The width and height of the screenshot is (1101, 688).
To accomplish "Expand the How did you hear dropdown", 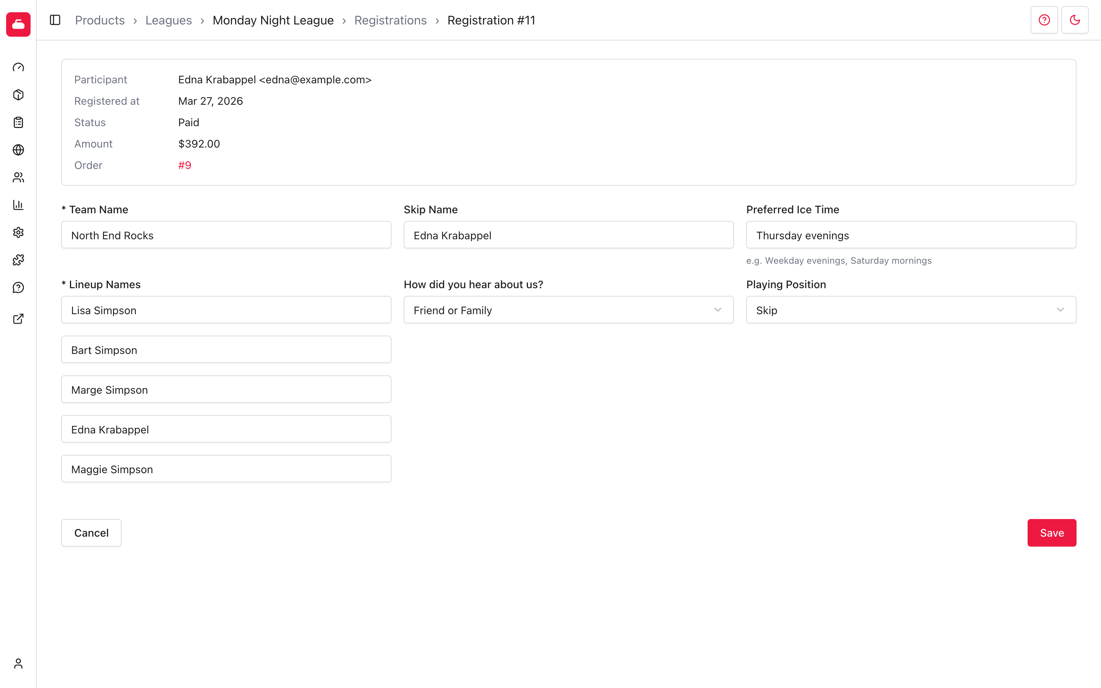I will (x=568, y=310).
